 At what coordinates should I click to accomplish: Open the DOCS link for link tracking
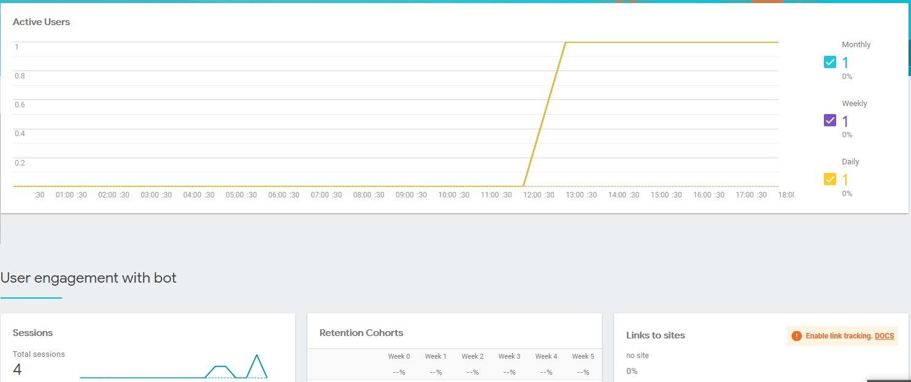pos(884,336)
